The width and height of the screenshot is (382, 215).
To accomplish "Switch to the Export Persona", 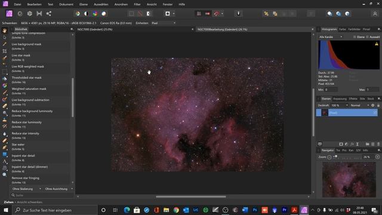I will pos(49,14).
